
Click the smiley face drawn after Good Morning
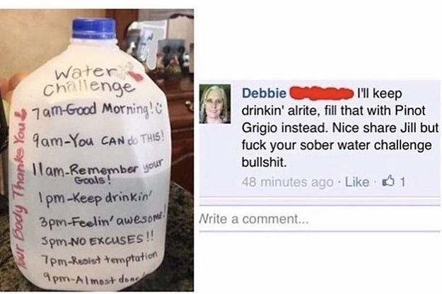[160, 111]
